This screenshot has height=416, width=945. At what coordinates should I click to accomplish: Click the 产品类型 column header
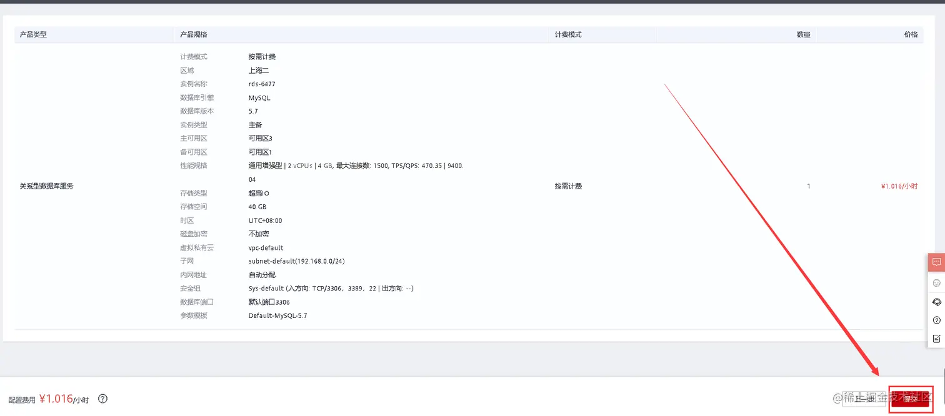[x=33, y=34]
